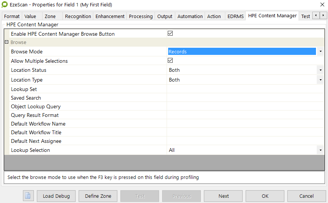The image size is (328, 203).
Task: Switch to the Recognition tab
Action: click(x=78, y=16)
